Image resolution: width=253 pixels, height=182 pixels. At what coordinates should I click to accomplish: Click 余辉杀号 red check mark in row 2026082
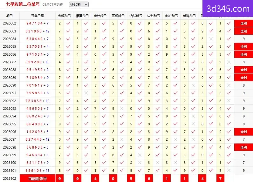pyautogui.click(x=68, y=23)
